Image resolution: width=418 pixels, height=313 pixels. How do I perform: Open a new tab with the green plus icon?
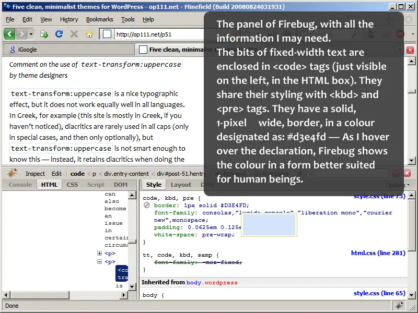click(44, 34)
